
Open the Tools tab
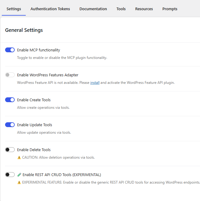121,9
